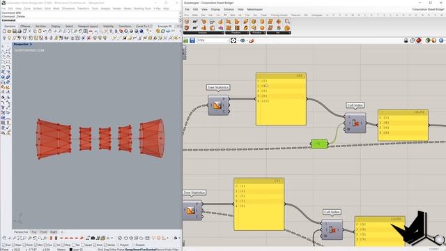The width and height of the screenshot is (446, 251).
Task: Click Open folder icon in Rhino toolbar
Action: coord(9,31)
